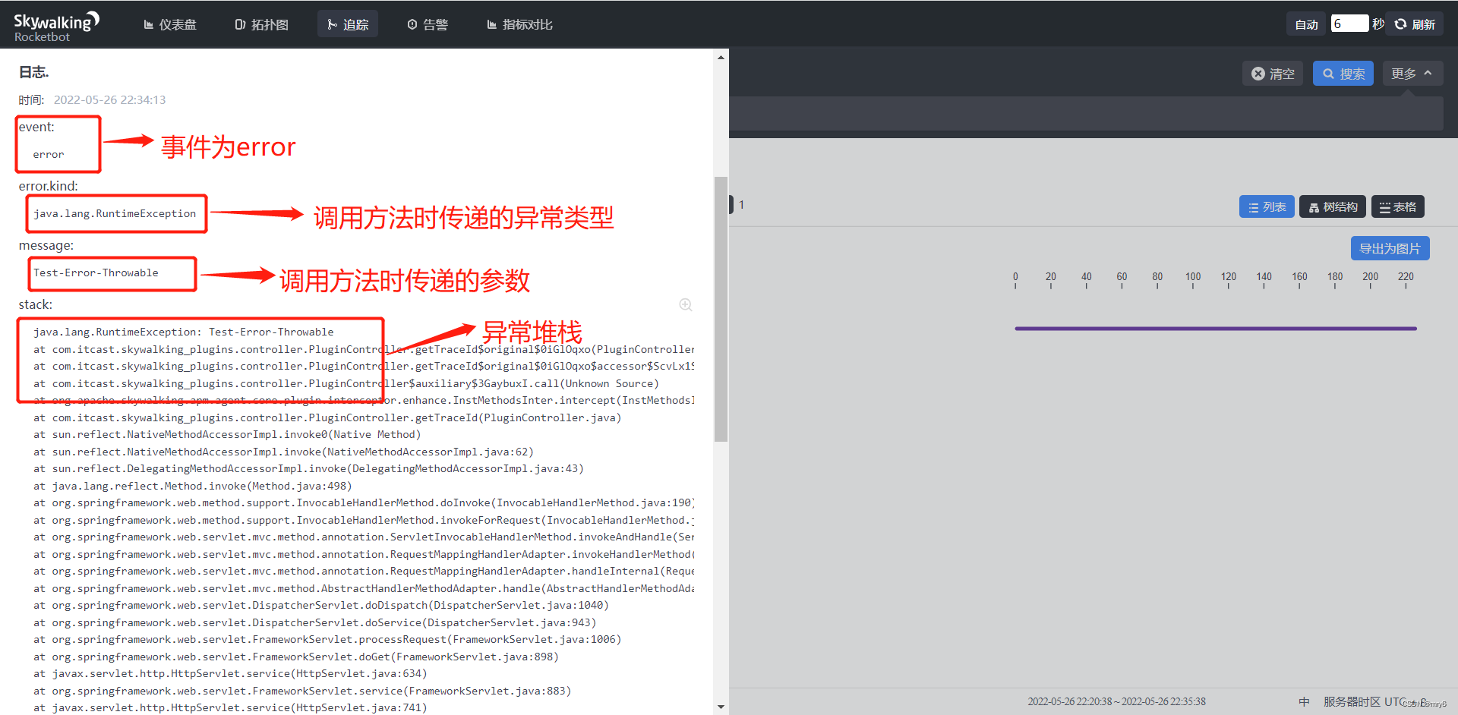Image resolution: width=1458 pixels, height=715 pixels.
Task: Open the 拓扑图 topology menu
Action: [x=262, y=24]
